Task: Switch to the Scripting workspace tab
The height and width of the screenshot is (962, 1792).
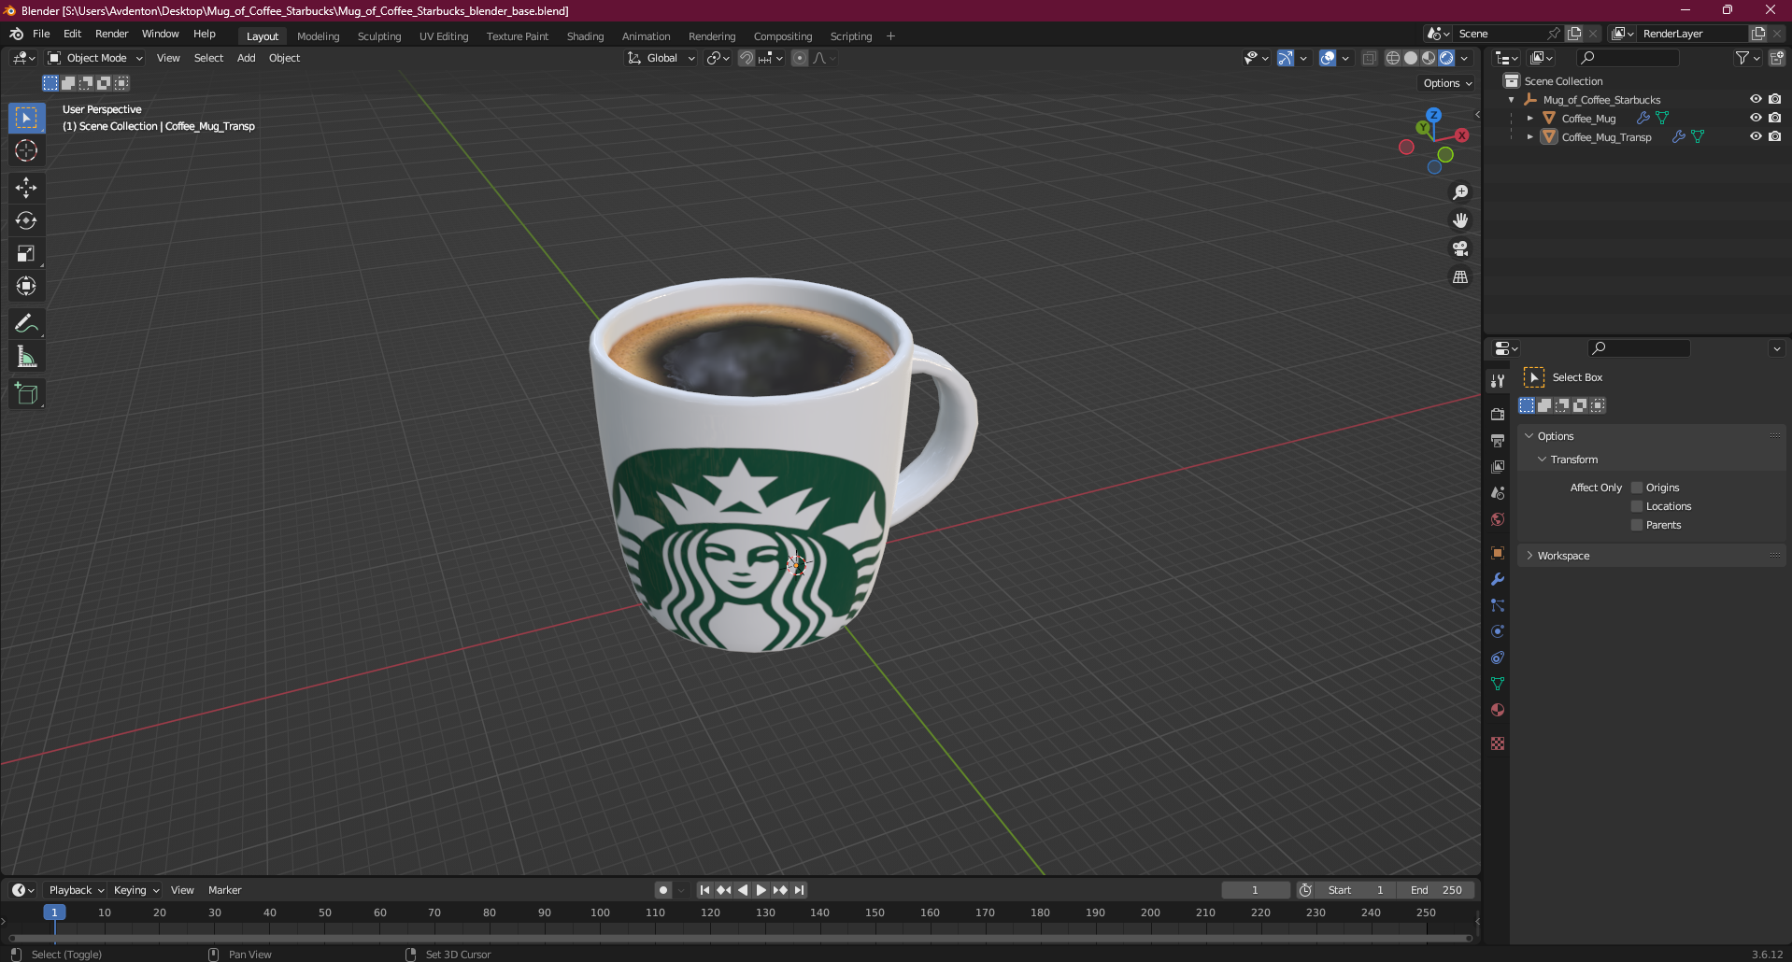Action: tap(850, 36)
